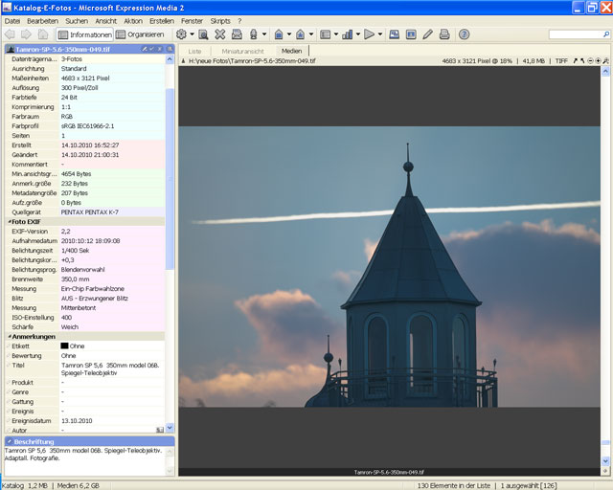
Task: Toggle the Organisieren panel button
Action: (x=146, y=34)
